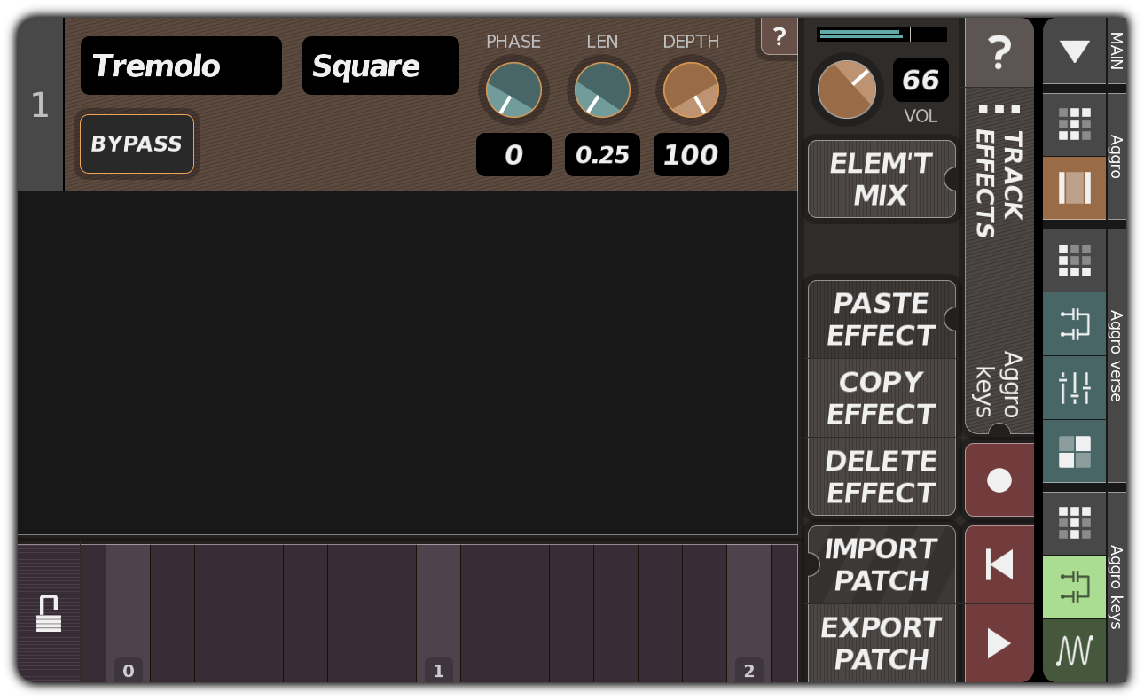
Task: Click the effects routing icon for Aggro verse
Action: coord(1074,325)
